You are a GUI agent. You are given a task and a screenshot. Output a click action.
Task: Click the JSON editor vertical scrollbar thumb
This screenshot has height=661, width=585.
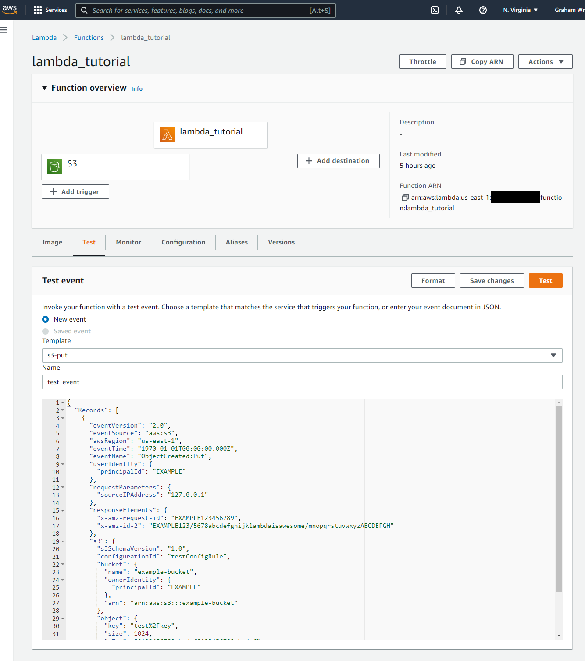tap(559, 499)
